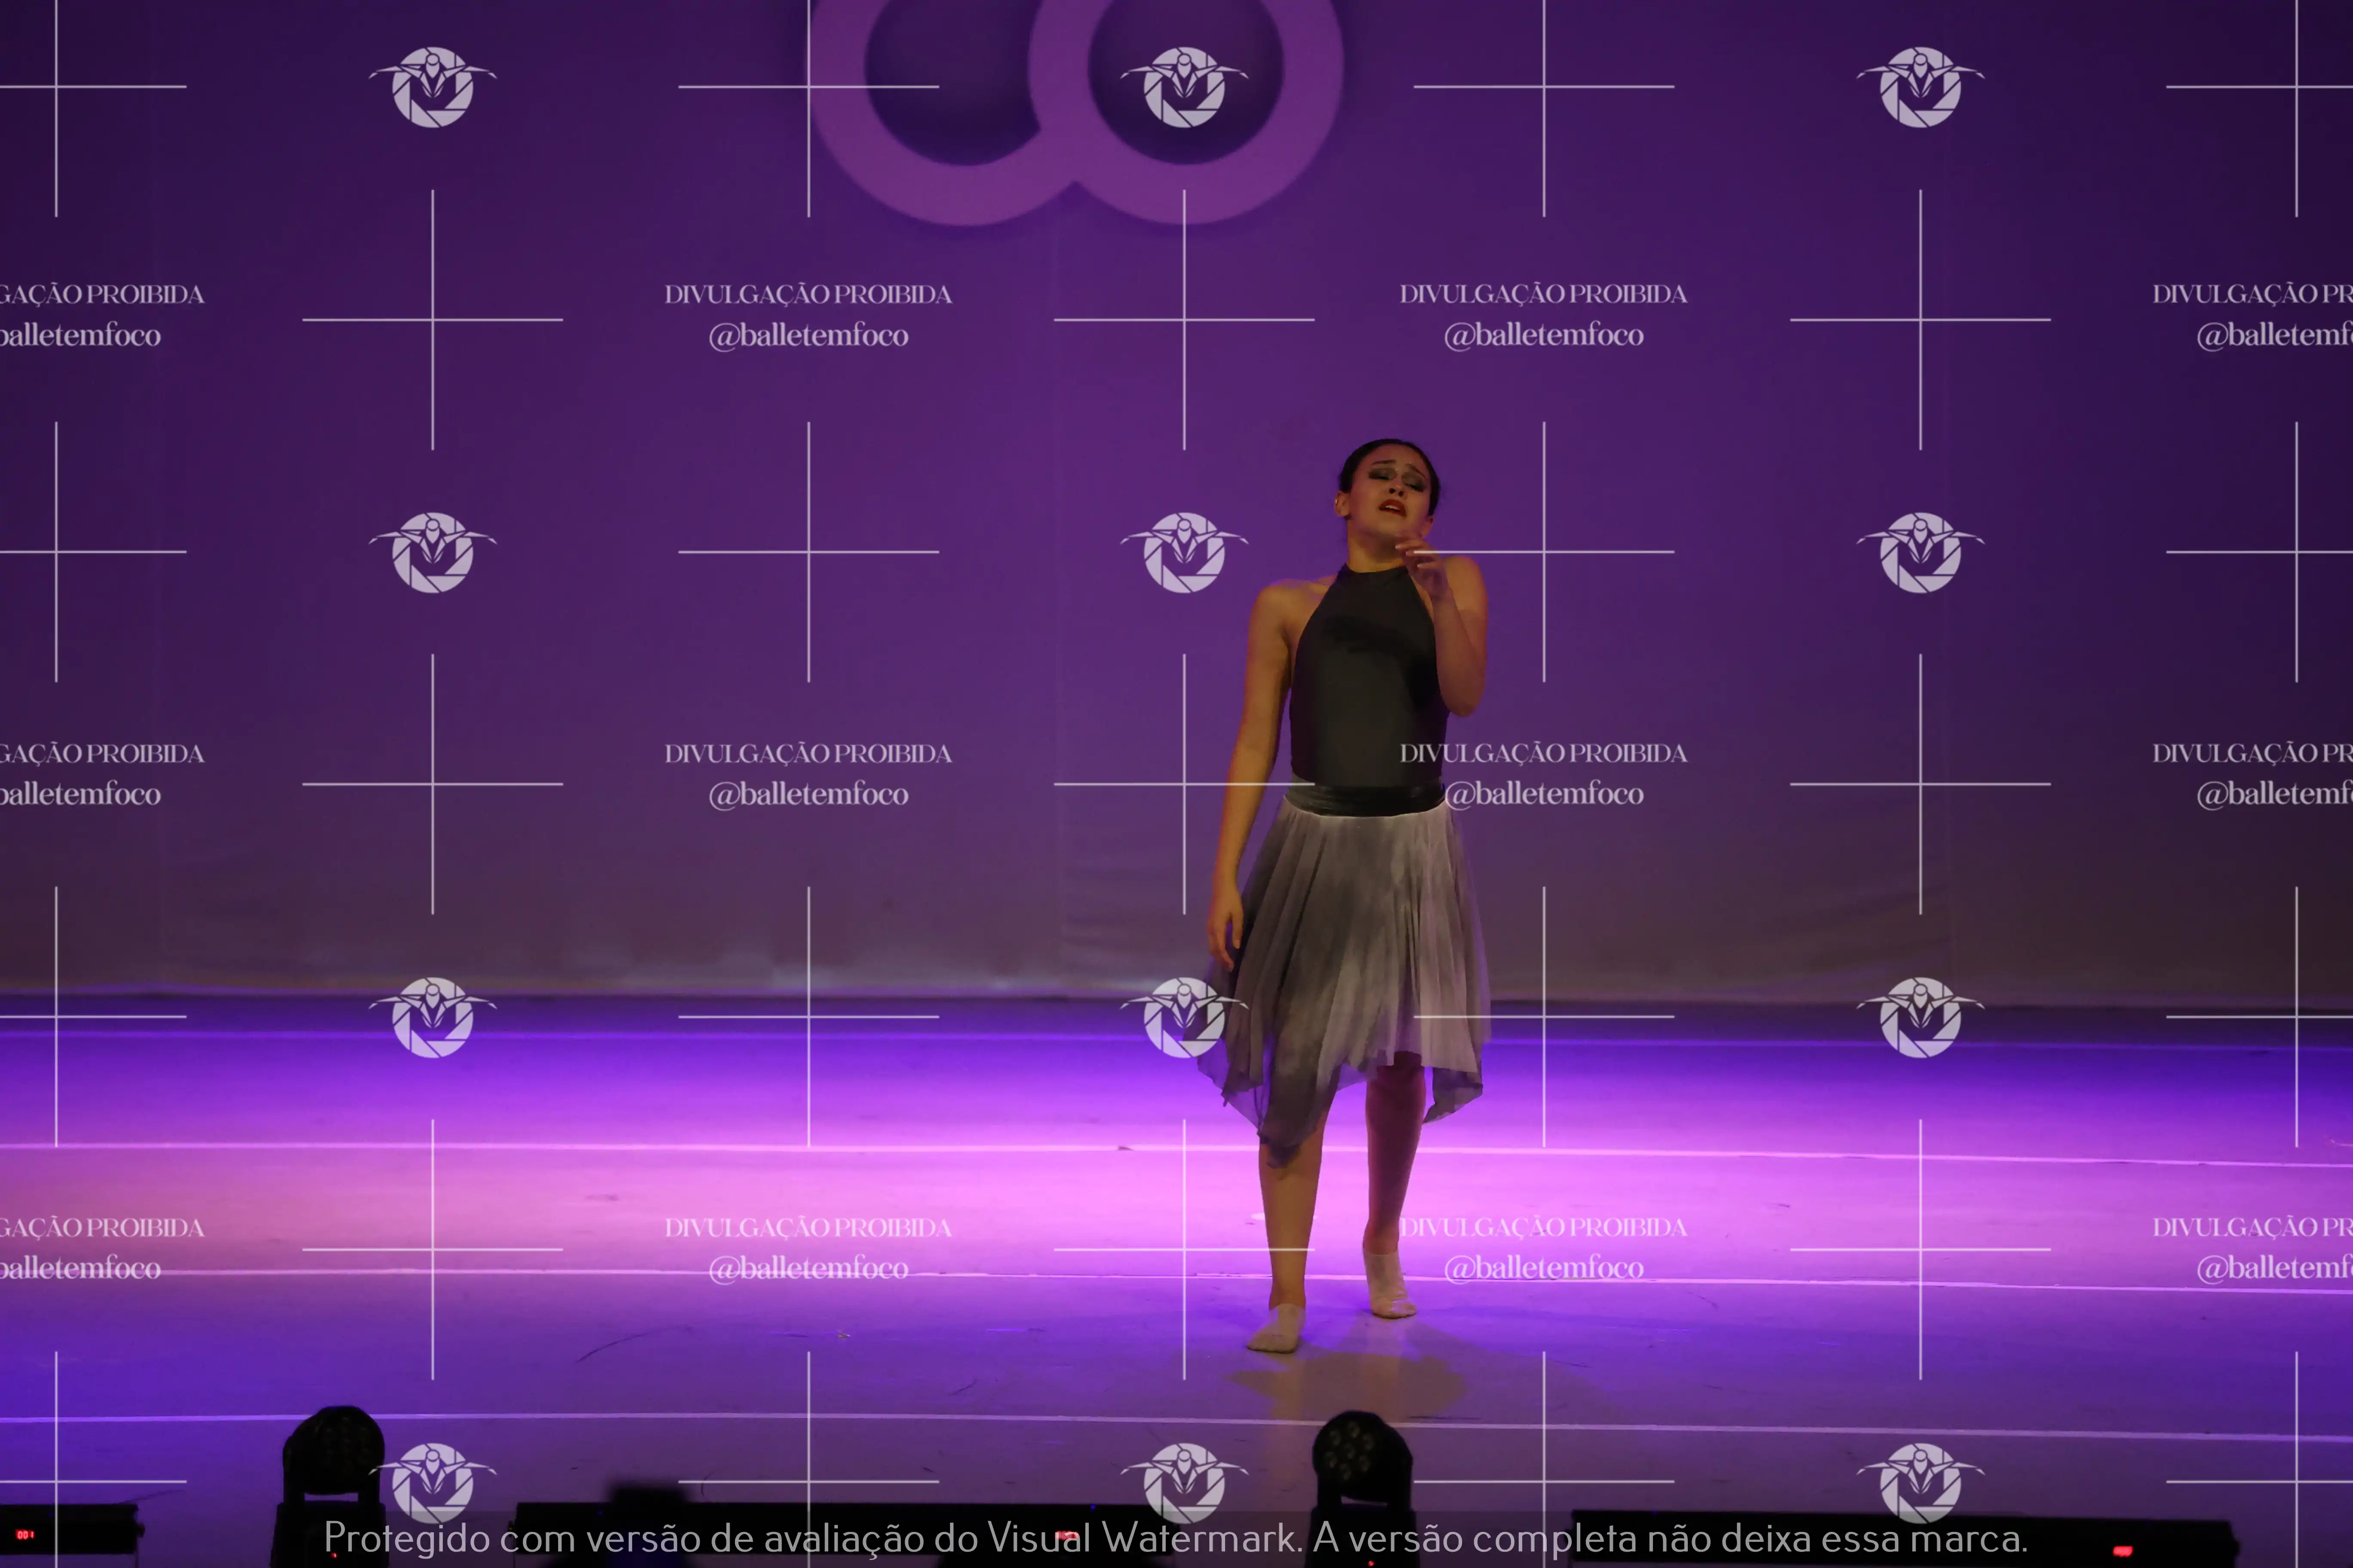Click the black waistband of the dancer's costume
The width and height of the screenshot is (2353, 1568).
point(1364,798)
